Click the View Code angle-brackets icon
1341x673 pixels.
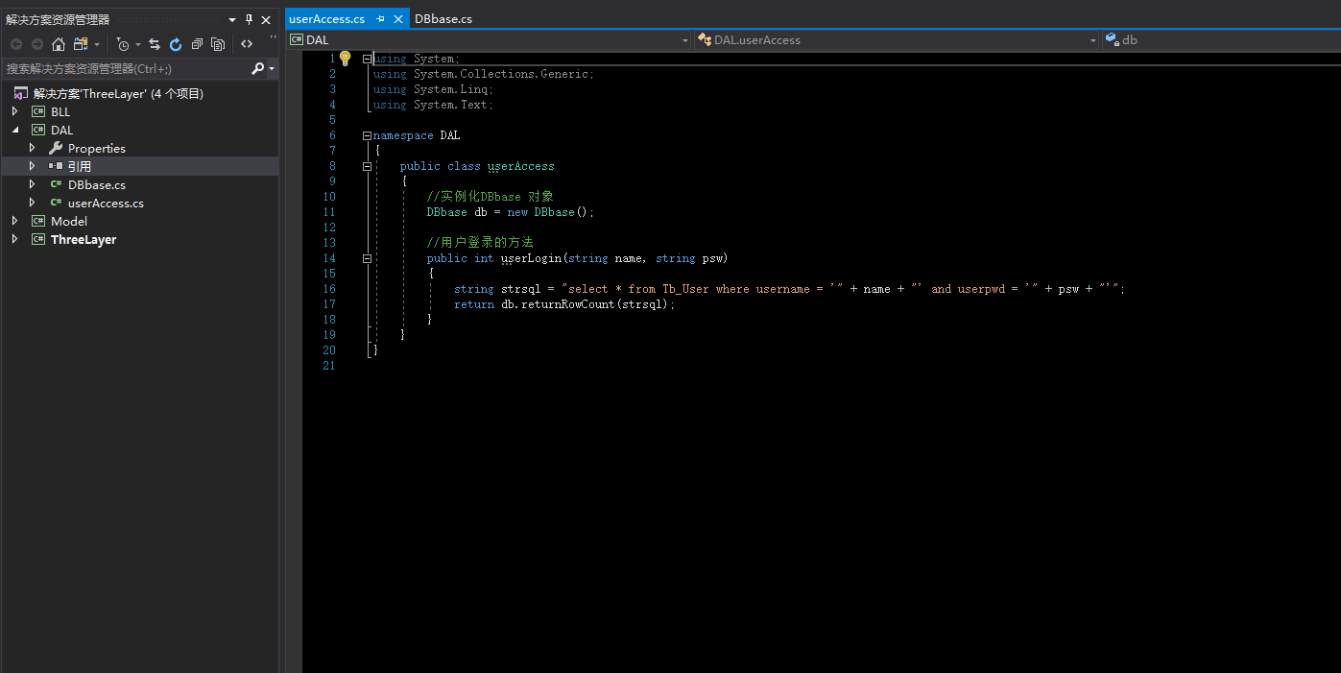[247, 44]
